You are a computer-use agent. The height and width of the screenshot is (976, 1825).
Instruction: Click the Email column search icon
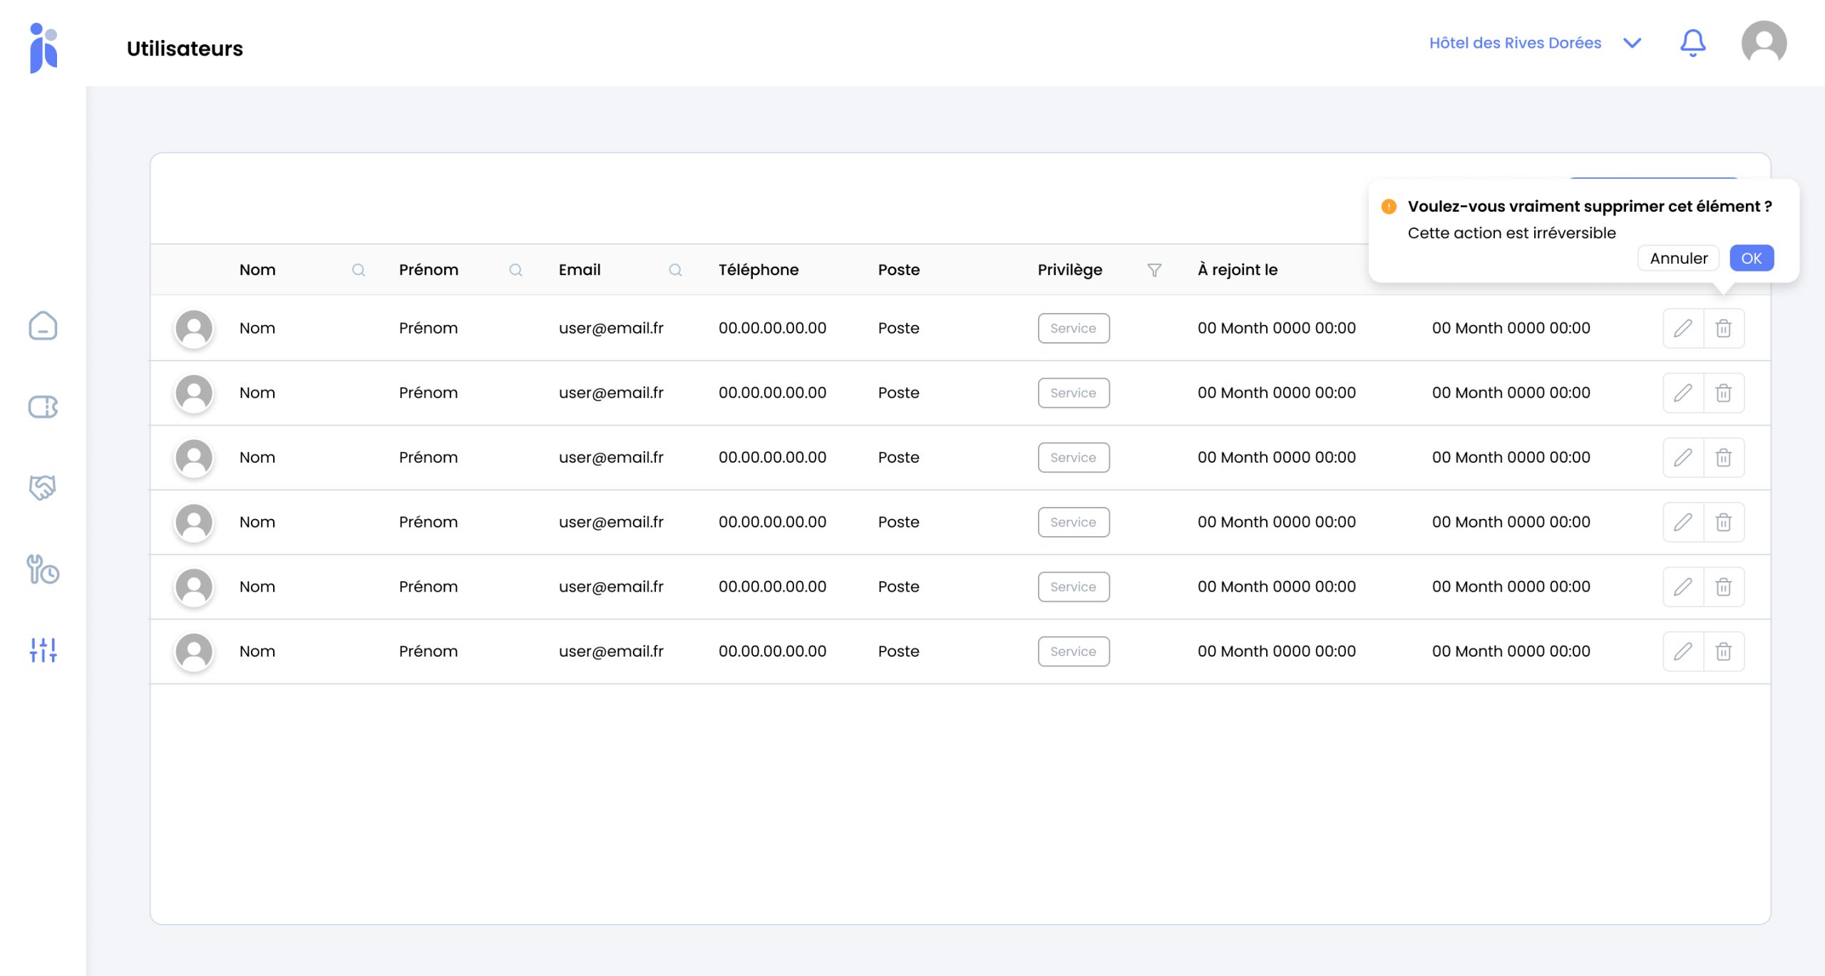point(675,270)
